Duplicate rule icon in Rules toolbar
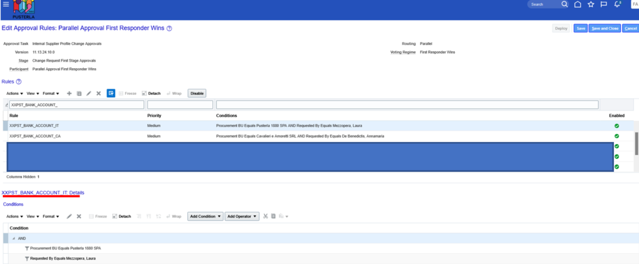Screen dimensions: 639x264 pos(79,94)
